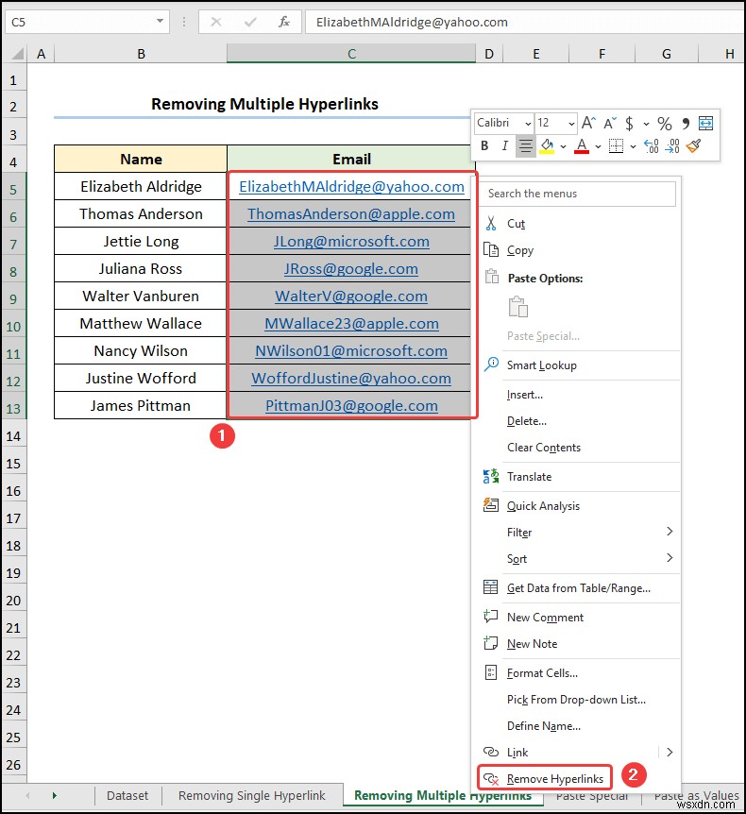746x814 pixels.
Task: Open Font Color dropdown arrow
Action: click(598, 146)
